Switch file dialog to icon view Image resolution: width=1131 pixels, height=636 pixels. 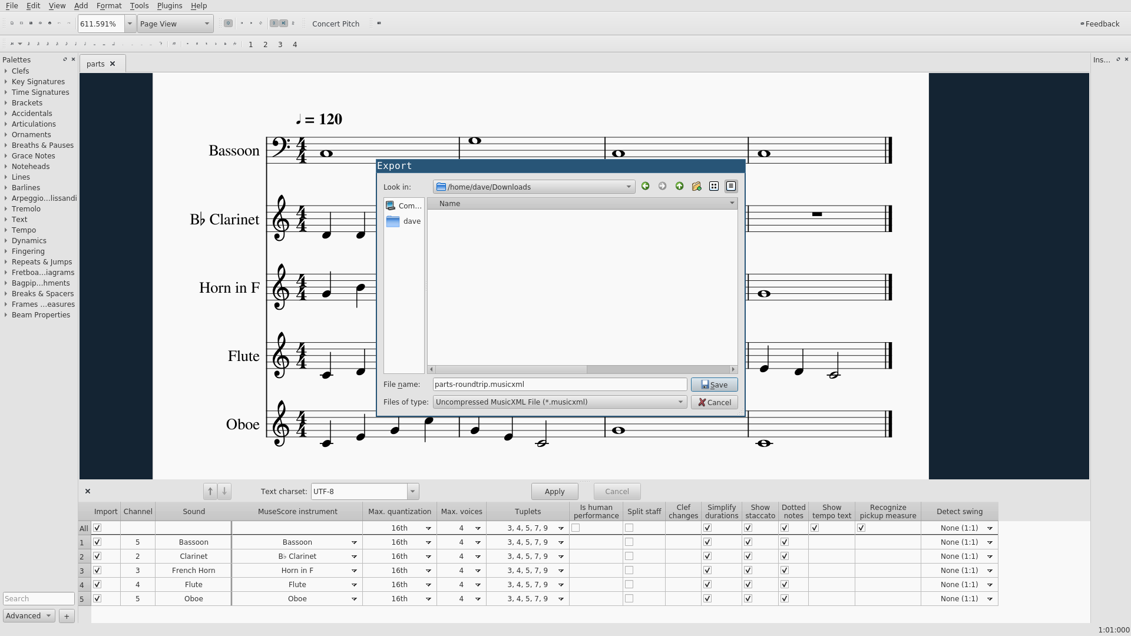tap(713, 186)
